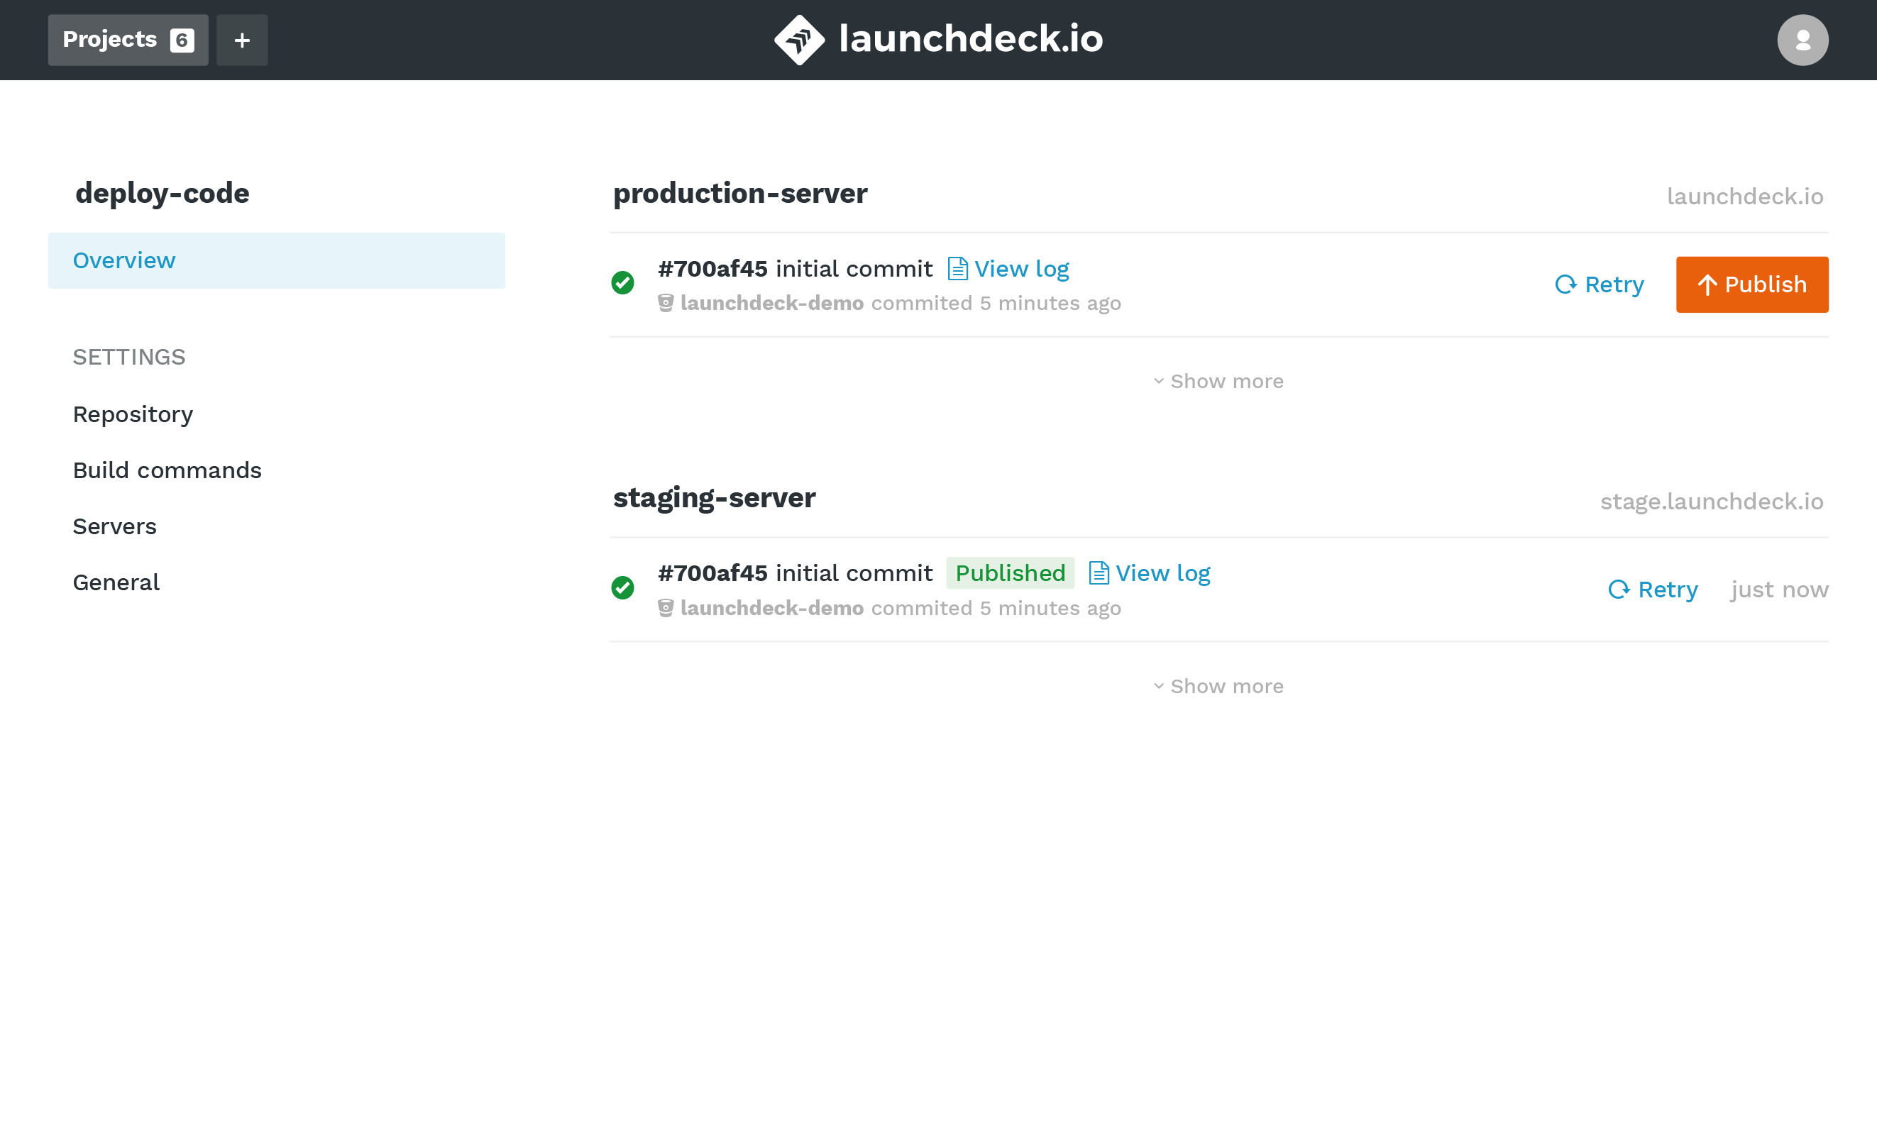Open the launchdeck.io logo icon
This screenshot has height=1123, width=1877.
[x=800, y=39]
